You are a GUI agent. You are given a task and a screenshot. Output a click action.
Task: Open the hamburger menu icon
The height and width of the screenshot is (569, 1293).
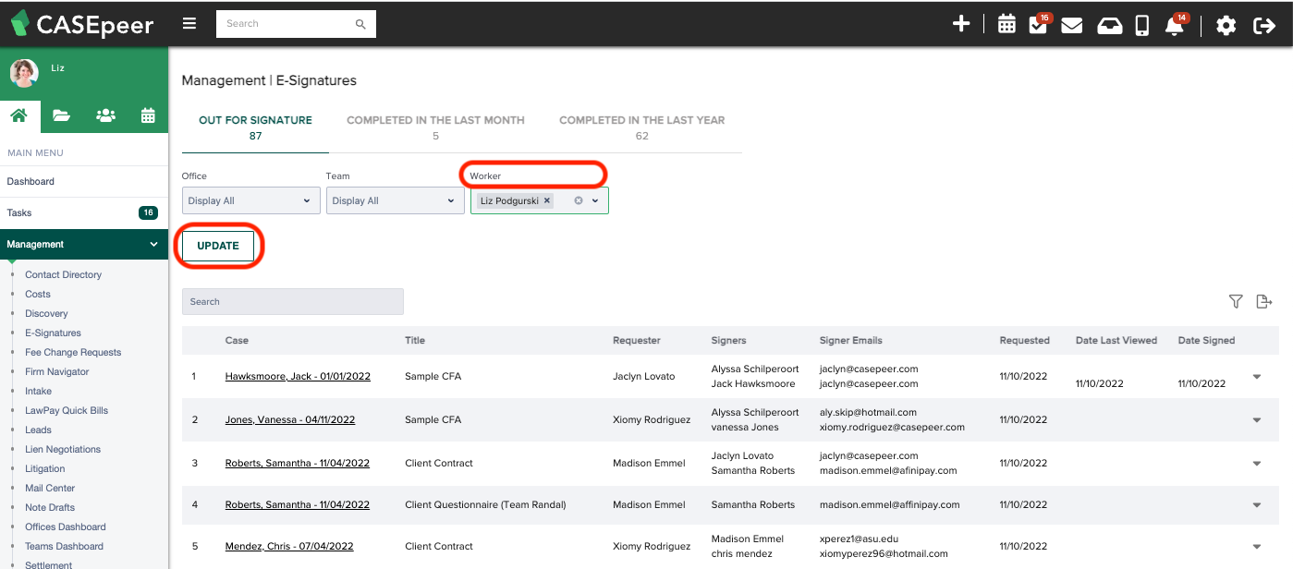click(189, 24)
